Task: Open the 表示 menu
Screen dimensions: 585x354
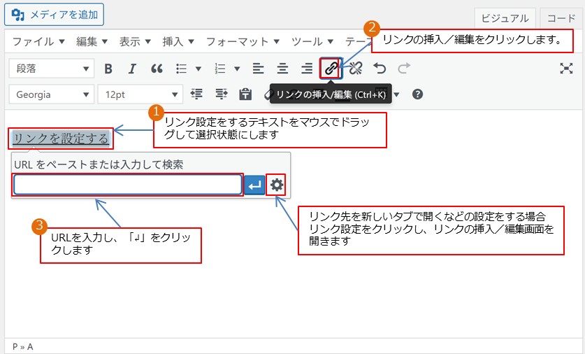Action: 135,41
